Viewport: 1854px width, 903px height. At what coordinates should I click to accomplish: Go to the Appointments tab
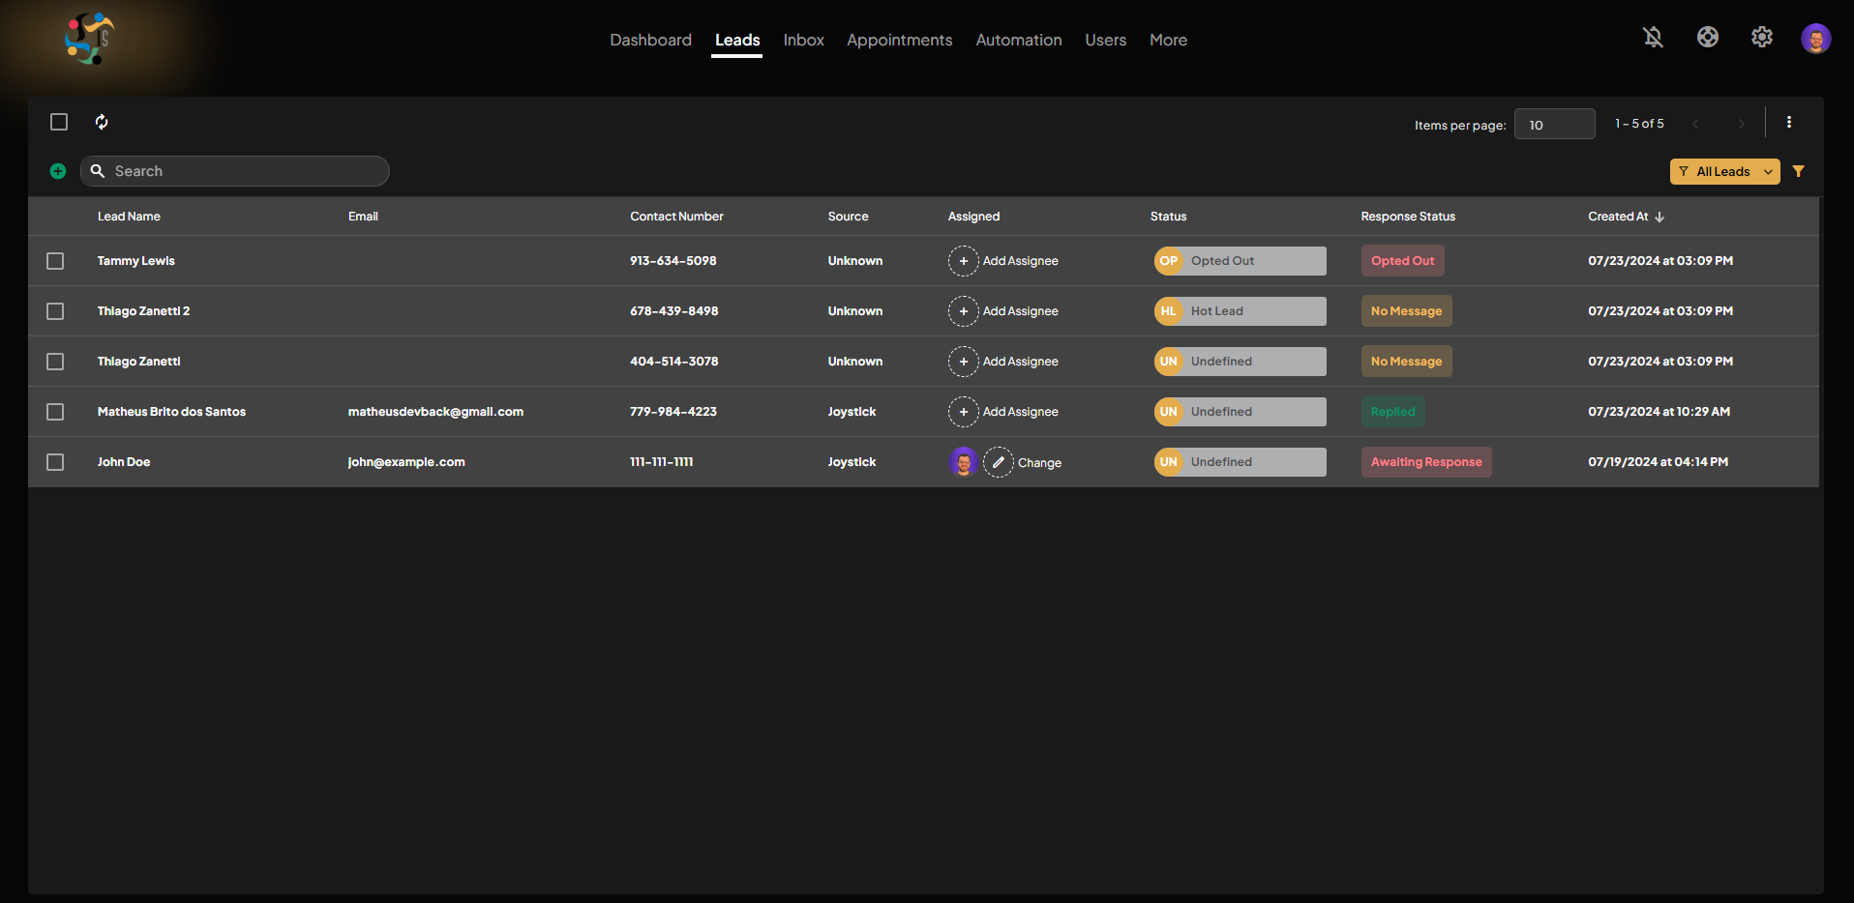[x=899, y=40]
